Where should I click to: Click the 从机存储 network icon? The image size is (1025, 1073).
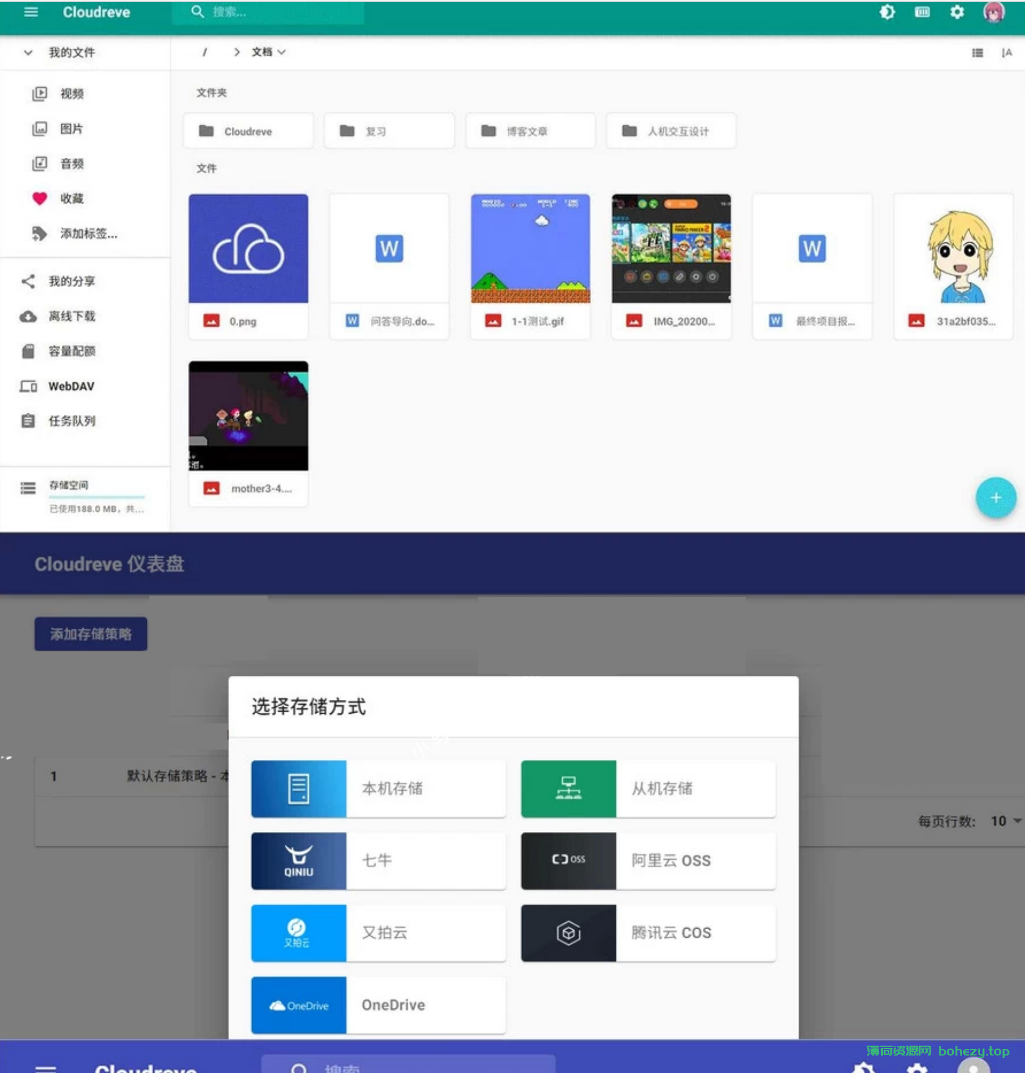(x=568, y=789)
